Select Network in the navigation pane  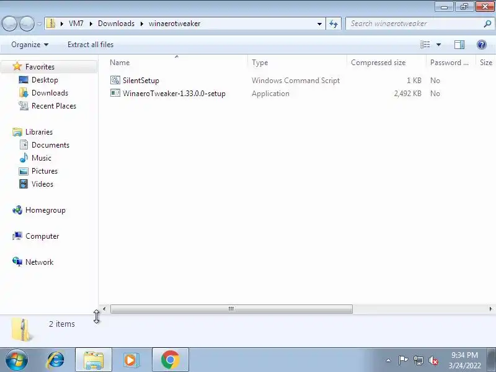[x=39, y=262]
